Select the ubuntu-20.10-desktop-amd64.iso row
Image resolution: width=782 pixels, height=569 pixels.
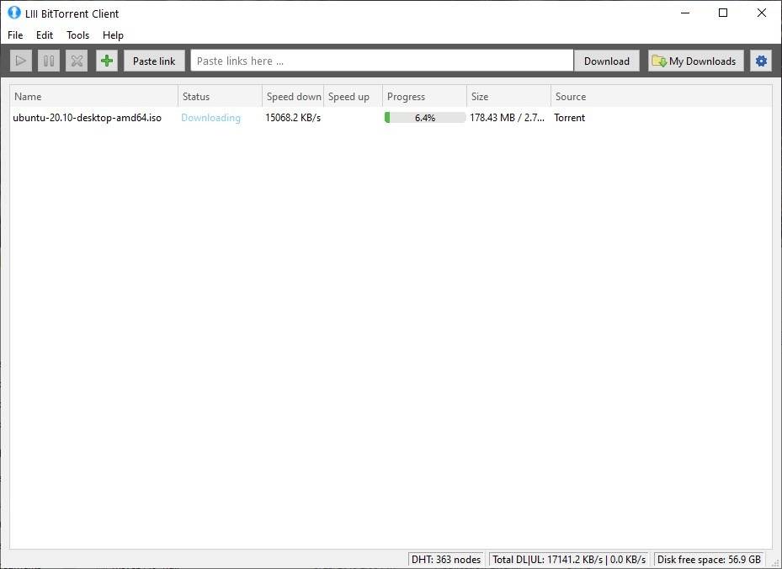click(x=88, y=118)
